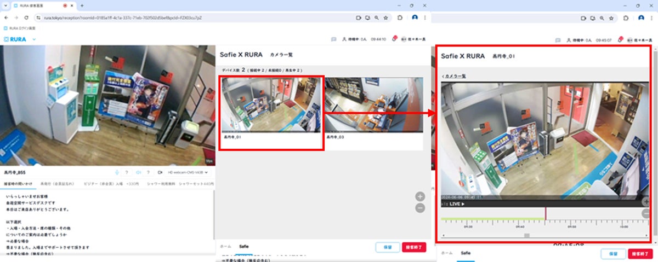Viewport: 658px width, 262px height.
Task: Bookmark this page star in left window
Action: click(386, 18)
